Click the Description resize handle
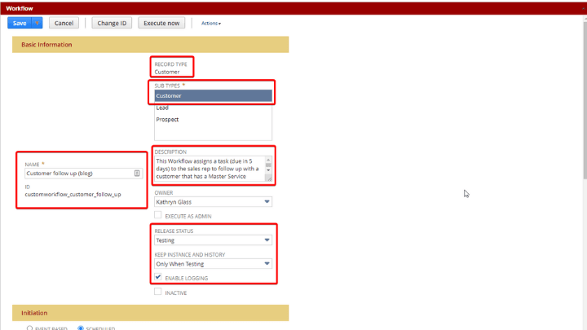The image size is (587, 330). [269, 178]
